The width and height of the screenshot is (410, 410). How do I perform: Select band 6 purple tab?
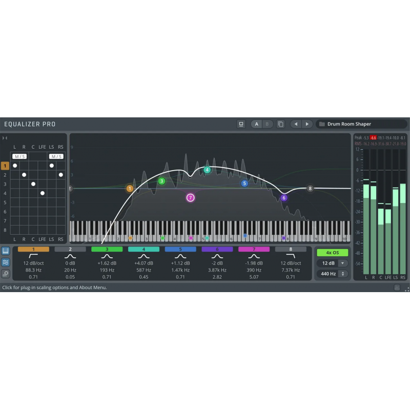click(217, 249)
